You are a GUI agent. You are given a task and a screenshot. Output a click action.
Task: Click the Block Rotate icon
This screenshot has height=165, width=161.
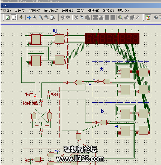[x=107, y=17]
